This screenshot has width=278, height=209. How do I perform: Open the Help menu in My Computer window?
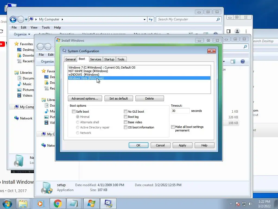click(x=57, y=27)
